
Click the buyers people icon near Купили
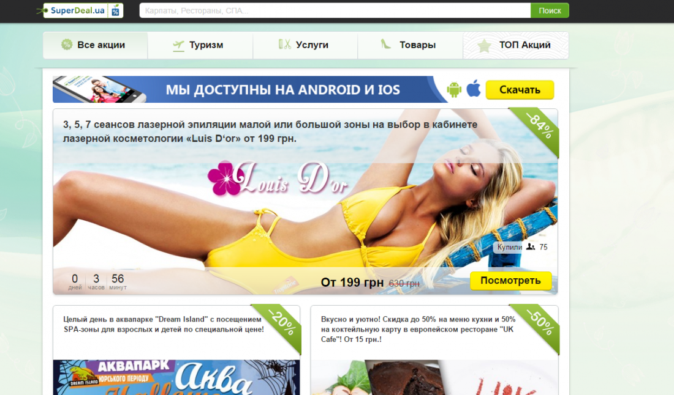(531, 247)
